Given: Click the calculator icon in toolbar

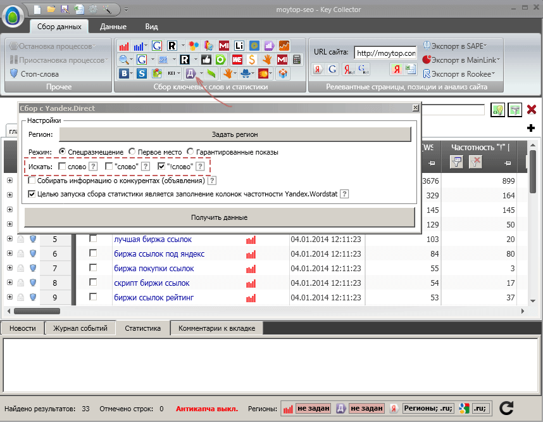Looking at the screenshot, I should (297, 60).
